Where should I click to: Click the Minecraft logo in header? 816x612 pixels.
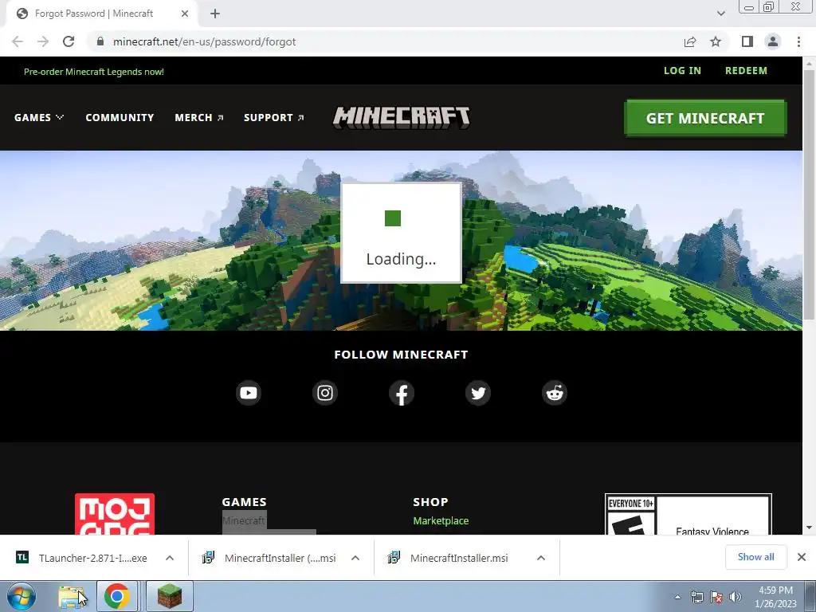tap(402, 118)
